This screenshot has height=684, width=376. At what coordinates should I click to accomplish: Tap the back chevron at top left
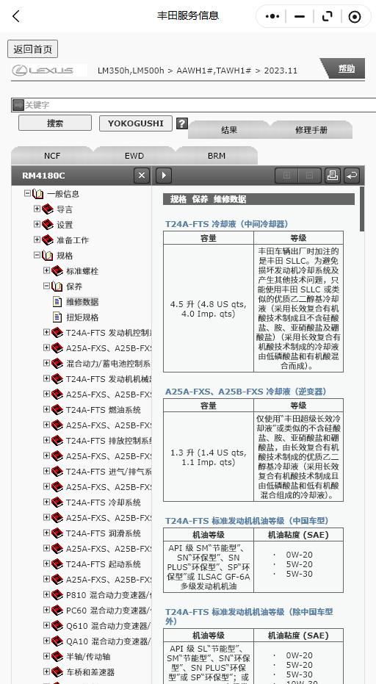tap(16, 17)
